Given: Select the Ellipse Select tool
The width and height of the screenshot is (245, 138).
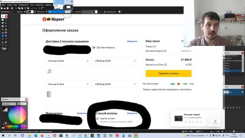Looking at the screenshot, I should 3,26.
